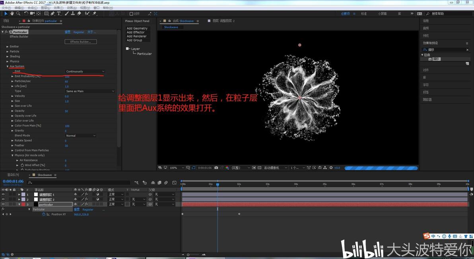Click the current time indicator in timeline ruler
The height and width of the screenshot is (259, 474).
click(218, 184)
